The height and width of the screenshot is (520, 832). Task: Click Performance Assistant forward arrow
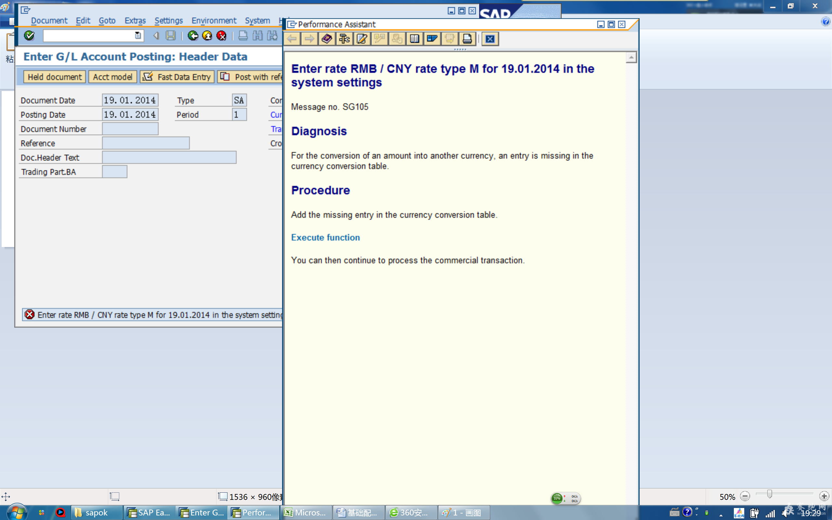(x=309, y=39)
